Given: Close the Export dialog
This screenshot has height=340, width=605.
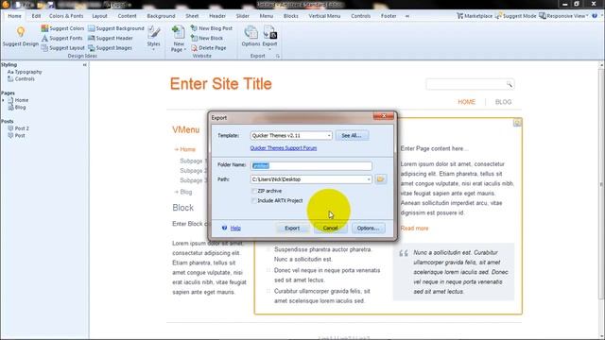Looking at the screenshot, I should (x=384, y=116).
